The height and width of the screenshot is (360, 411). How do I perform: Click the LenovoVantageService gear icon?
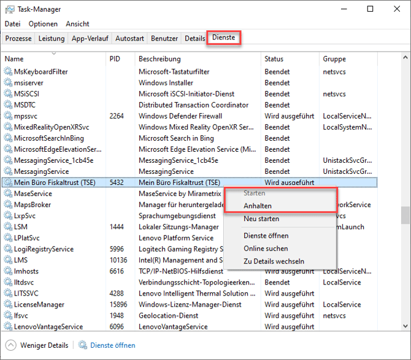coord(8,326)
